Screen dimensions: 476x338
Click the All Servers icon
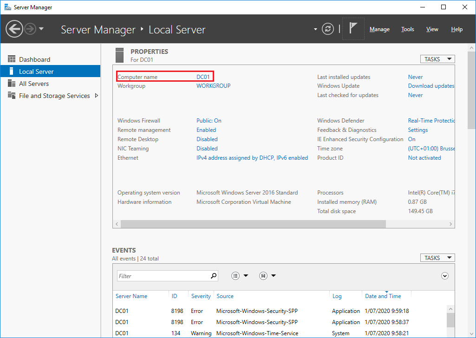click(12, 83)
